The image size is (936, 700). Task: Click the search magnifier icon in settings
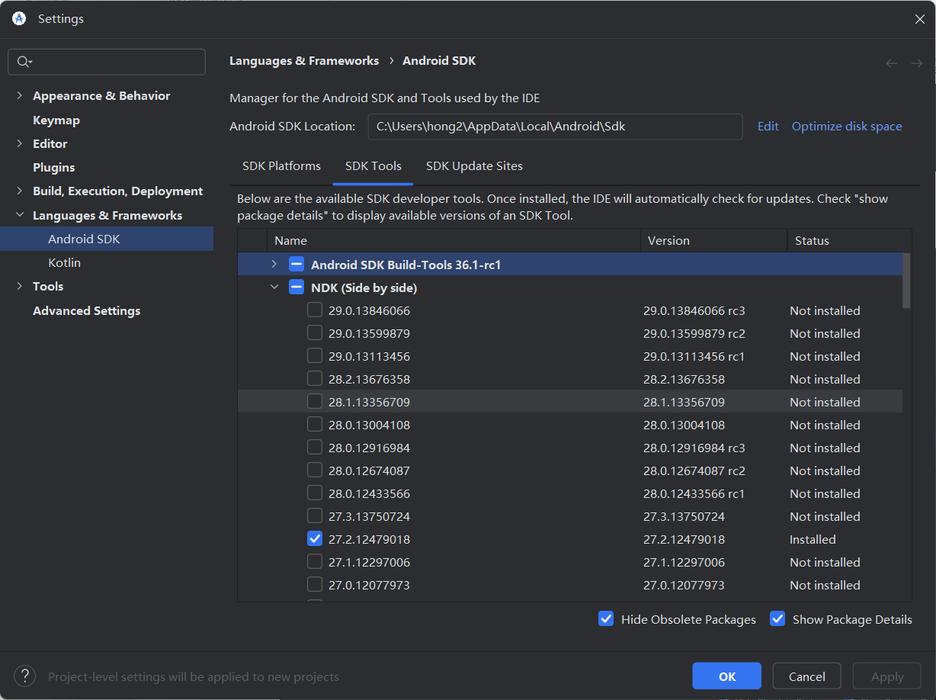tap(24, 62)
